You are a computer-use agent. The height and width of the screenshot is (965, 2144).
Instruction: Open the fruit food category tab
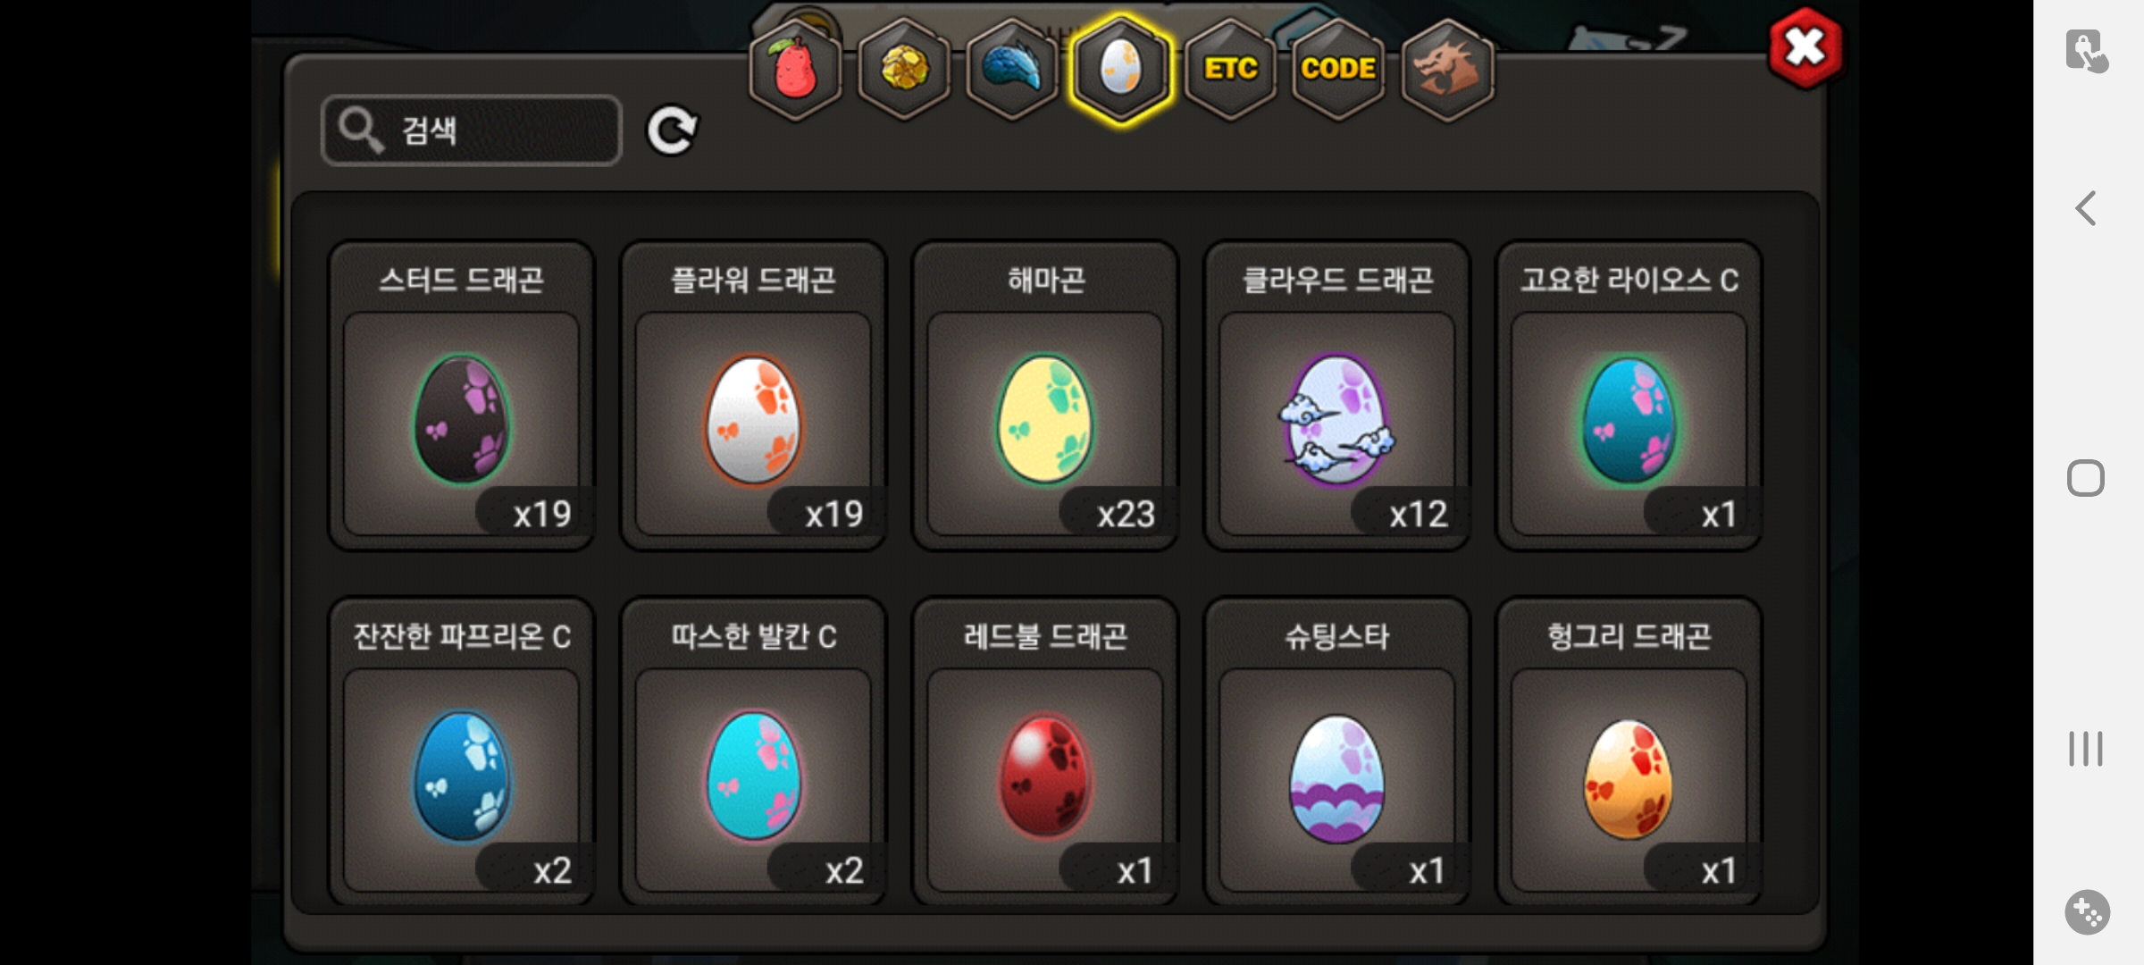tap(794, 70)
